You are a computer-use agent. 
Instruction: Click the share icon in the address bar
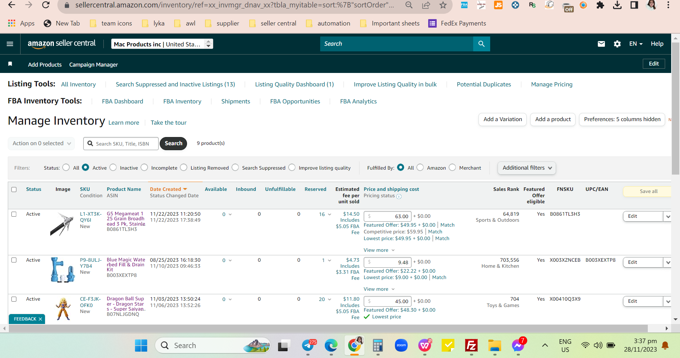coord(426,5)
